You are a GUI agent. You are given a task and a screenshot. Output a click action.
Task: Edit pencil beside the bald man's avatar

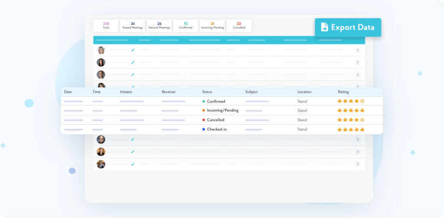click(x=133, y=139)
